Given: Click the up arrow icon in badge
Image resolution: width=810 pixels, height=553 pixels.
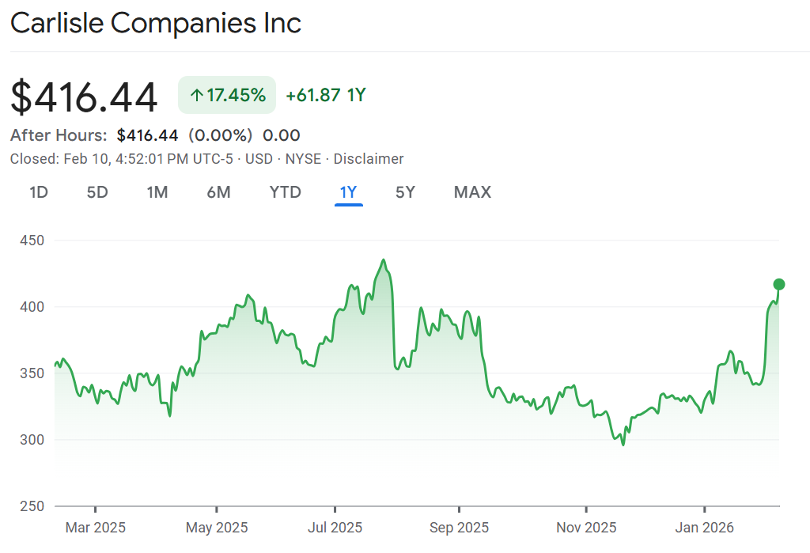Looking at the screenshot, I should (x=197, y=96).
